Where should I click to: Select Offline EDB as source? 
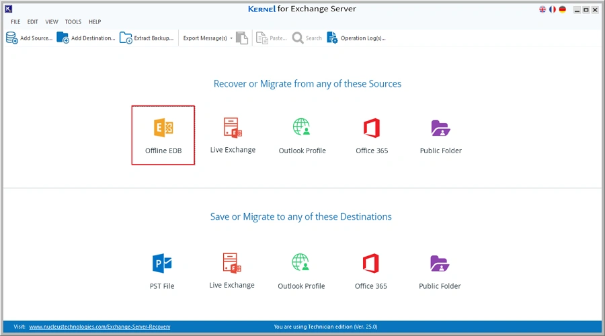pyautogui.click(x=163, y=135)
